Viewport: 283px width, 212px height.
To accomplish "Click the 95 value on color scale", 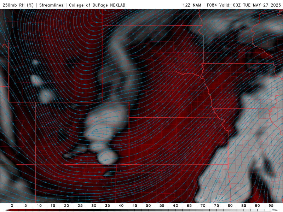I will click(x=271, y=206).
